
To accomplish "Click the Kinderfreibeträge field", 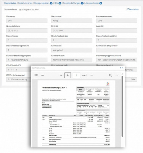I will click(72, 40).
